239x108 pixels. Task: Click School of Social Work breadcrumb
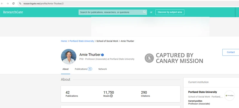click(x=107, y=41)
